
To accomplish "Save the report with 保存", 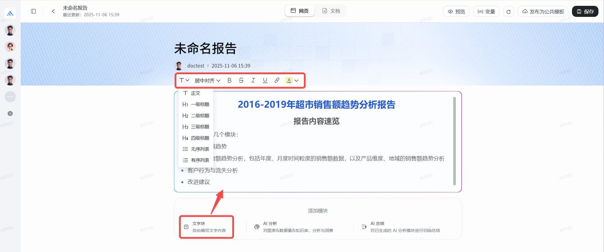I will [585, 12].
